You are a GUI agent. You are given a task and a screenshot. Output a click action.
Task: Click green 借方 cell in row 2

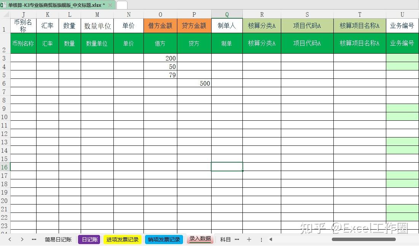(x=160, y=43)
